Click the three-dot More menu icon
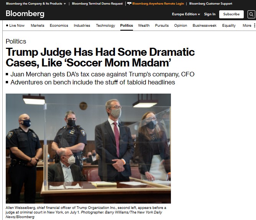The width and height of the screenshot is (256, 220). pyautogui.click(x=254, y=25)
